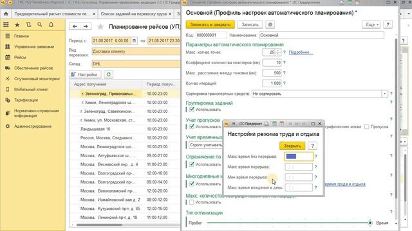
Task: Open время труда и отдыха link
Action: point(345,184)
